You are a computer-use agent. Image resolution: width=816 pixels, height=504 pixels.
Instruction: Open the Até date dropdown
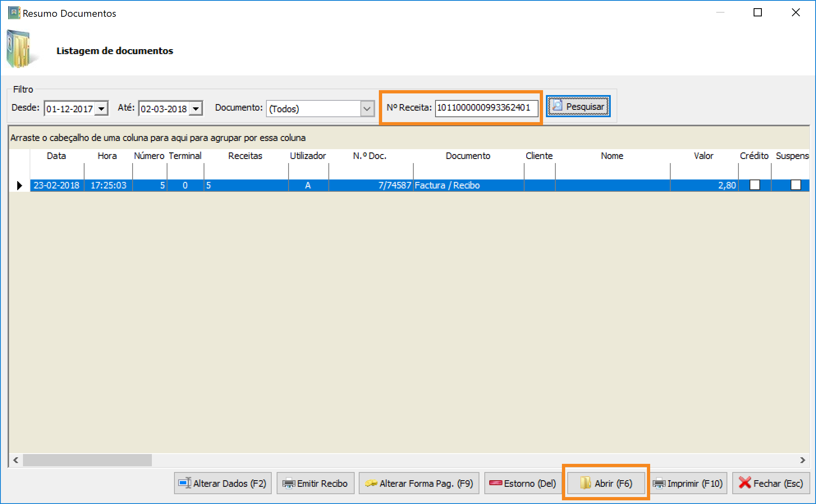tap(196, 109)
